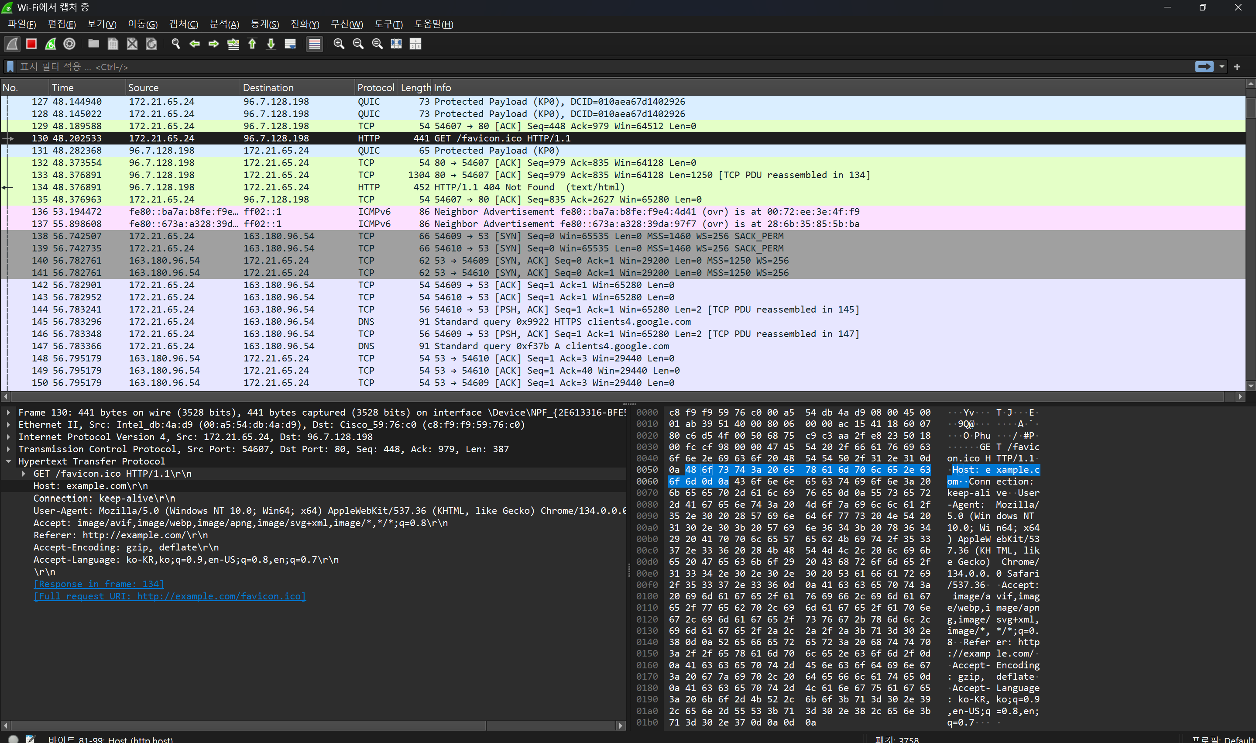
Task: Click the display filter input field
Action: [x=601, y=67]
